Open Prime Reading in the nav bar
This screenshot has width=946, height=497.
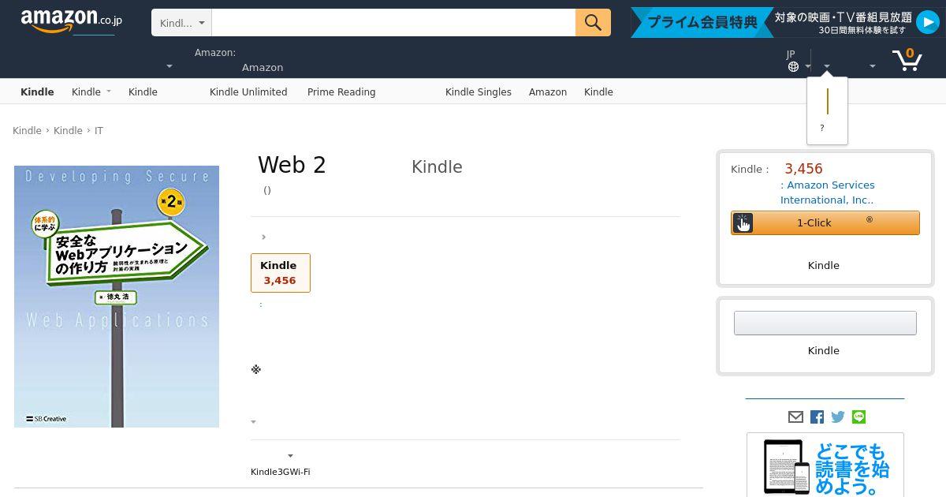click(341, 92)
